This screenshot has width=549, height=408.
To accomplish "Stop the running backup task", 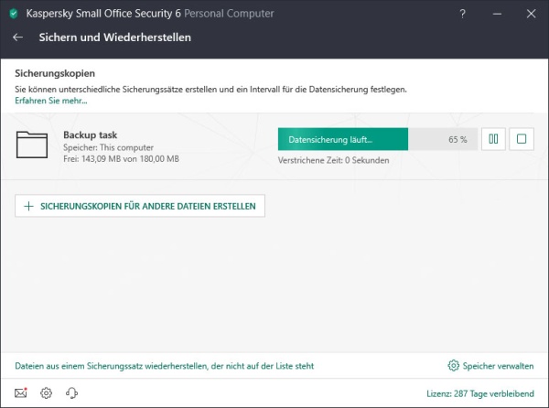I will (522, 139).
